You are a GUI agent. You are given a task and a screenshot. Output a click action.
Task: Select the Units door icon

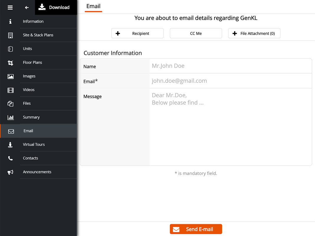click(10, 49)
